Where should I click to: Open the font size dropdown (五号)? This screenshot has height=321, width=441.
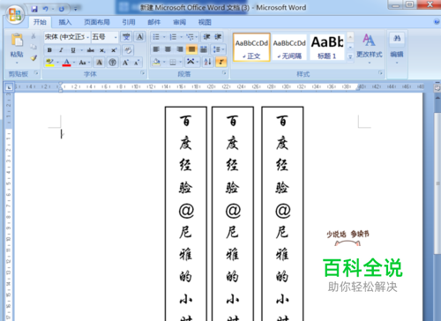coord(116,37)
